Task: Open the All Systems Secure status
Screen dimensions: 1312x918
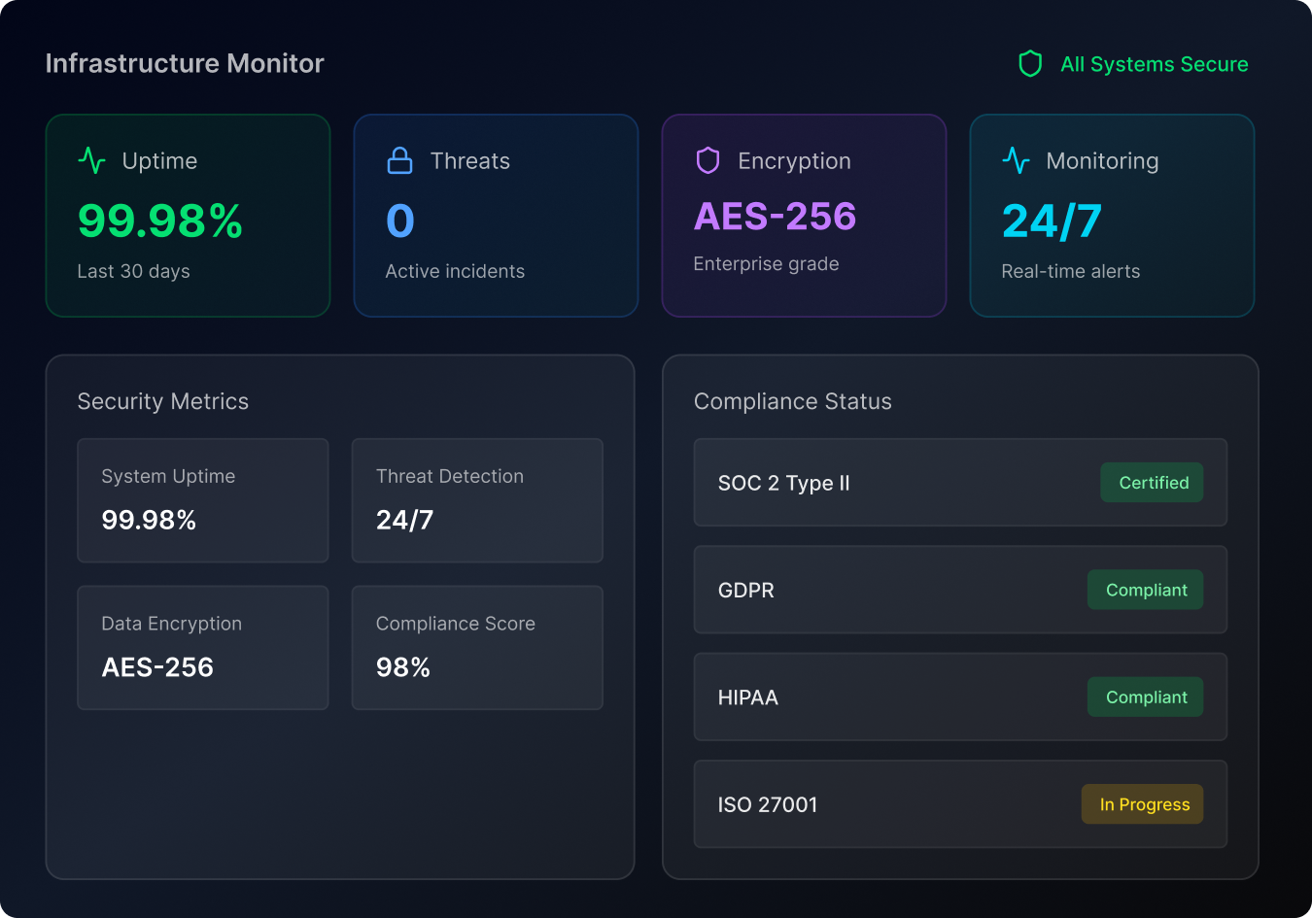Action: click(x=1154, y=64)
